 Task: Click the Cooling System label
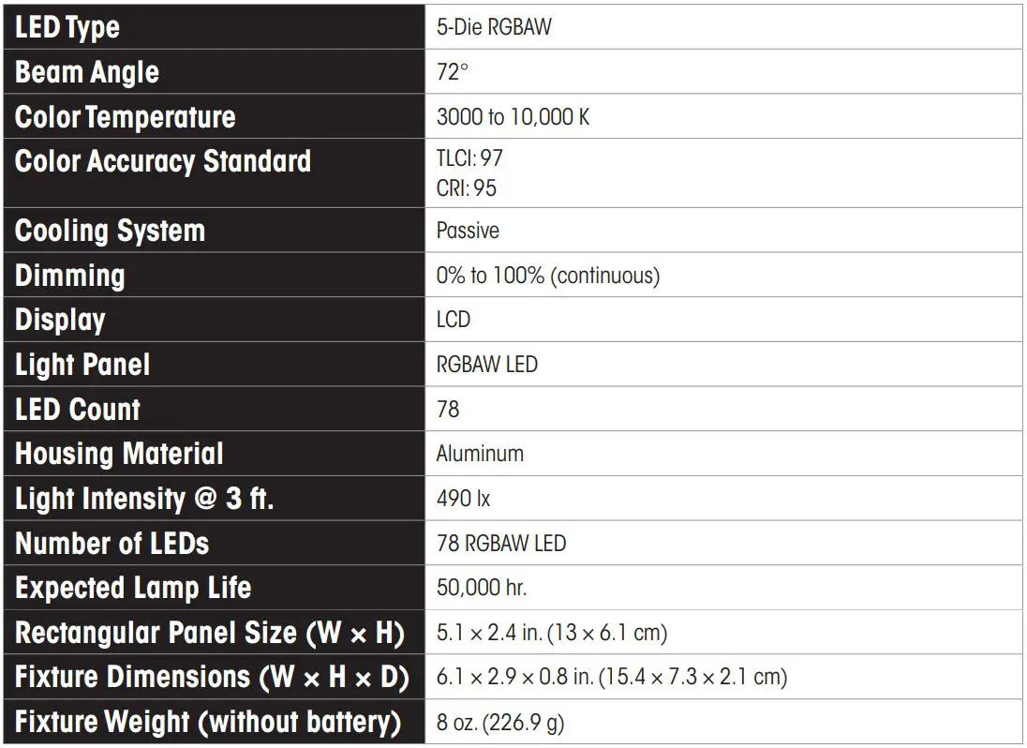click(110, 231)
